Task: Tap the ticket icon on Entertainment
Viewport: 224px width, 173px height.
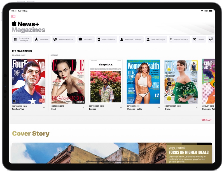Action: click(99, 39)
